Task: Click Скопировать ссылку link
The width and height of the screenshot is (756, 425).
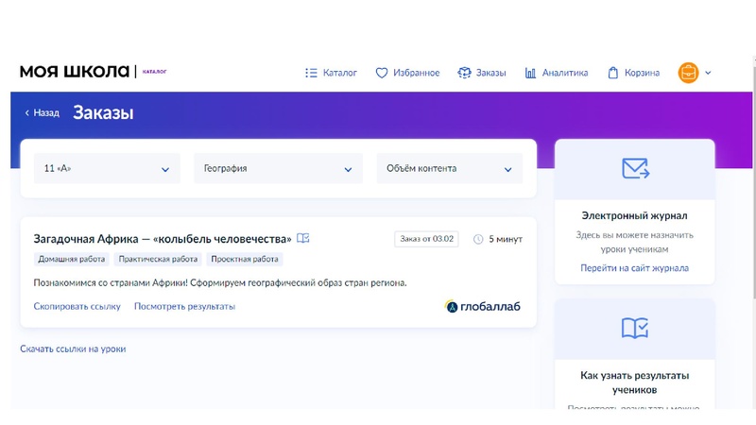Action: point(77,306)
